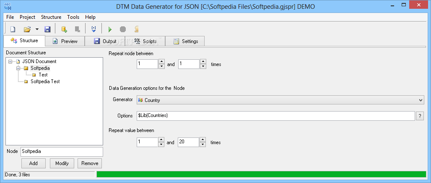Screen dimensions: 431x183
Task: Click the Softpedia Test folder icon
Action: click(x=26, y=81)
